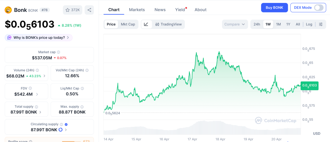Switch chart to Mkt Cap view
The height and width of the screenshot is (142, 330).
(x=128, y=24)
